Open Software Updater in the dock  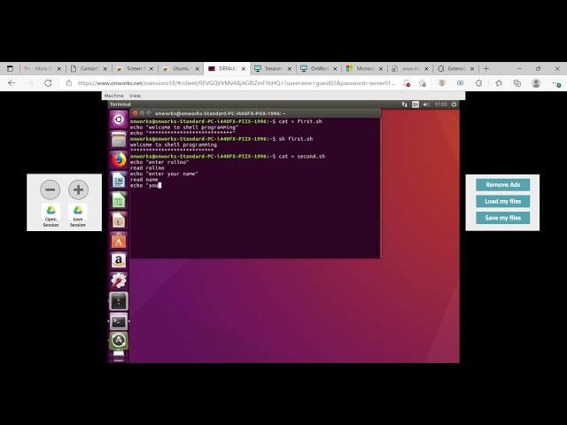coord(119,340)
